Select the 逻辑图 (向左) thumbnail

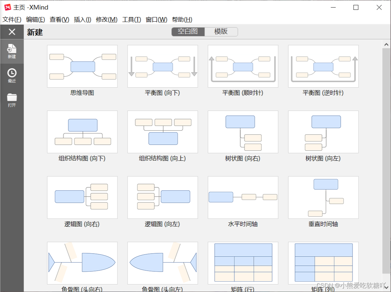click(x=163, y=198)
